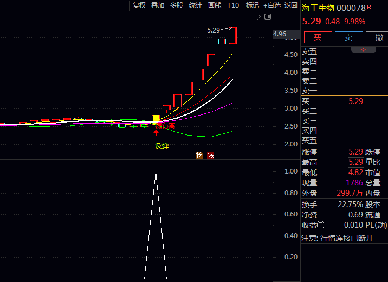Click the 5.29 high price label on chart
Viewport: 388px width, 282px height.
[214, 30]
